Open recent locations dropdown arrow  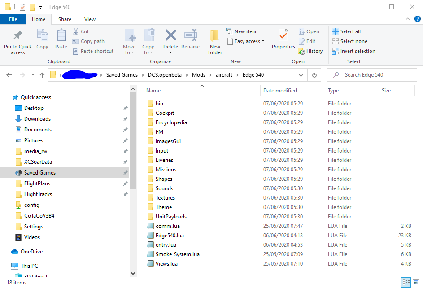[33, 75]
